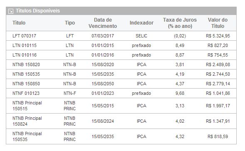Select the NTNB Principal 150824 title
245x151 pixels.
coord(27,121)
